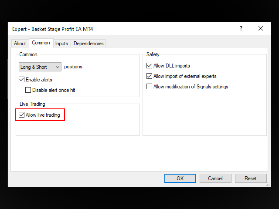Toggle Allow DLL imports checkbox
The image size is (279, 209).
tap(150, 66)
